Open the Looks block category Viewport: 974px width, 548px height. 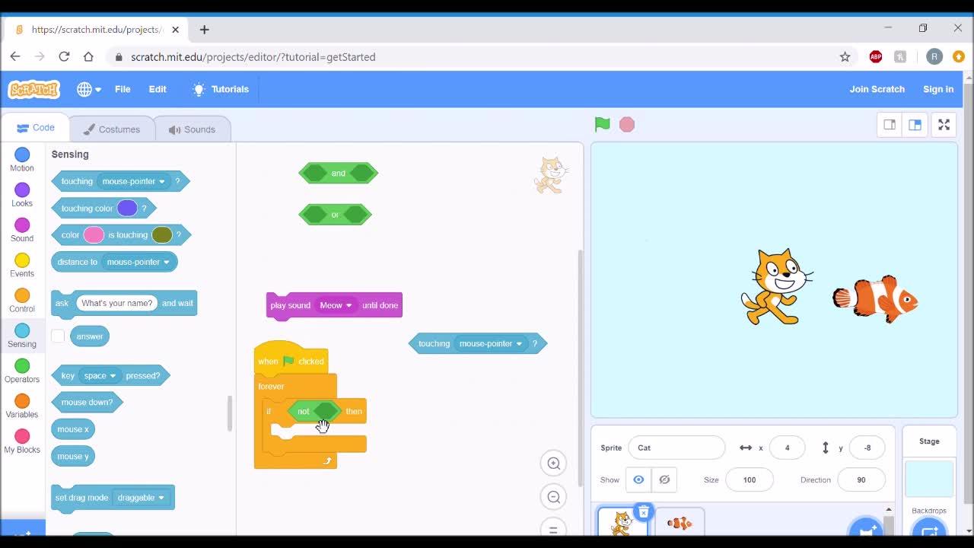click(22, 195)
